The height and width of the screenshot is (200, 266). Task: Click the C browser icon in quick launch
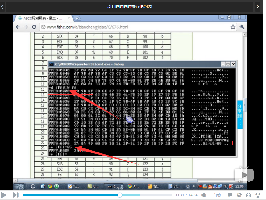coord(33,186)
